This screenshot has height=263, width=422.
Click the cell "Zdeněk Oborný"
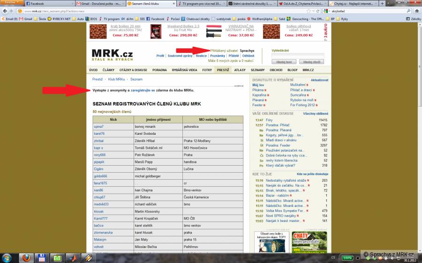158,169
